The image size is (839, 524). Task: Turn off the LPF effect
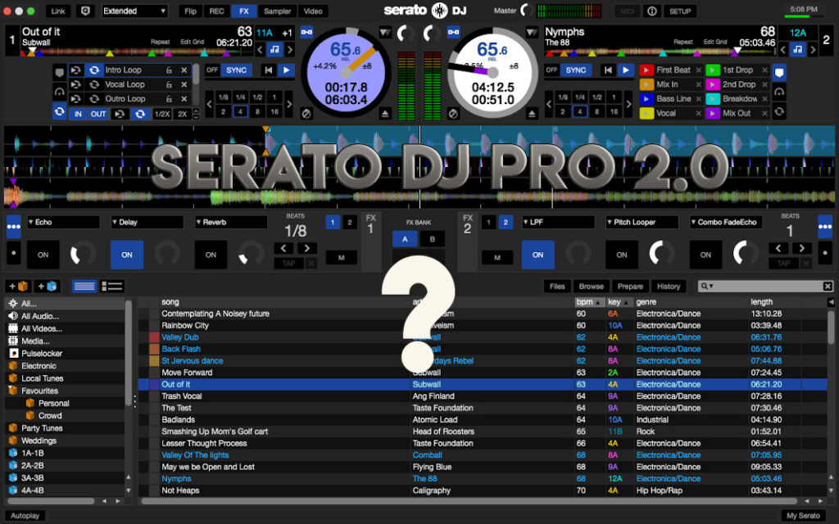(537, 255)
